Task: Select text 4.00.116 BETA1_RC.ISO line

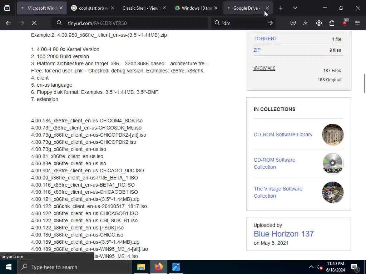Action: pos(83,185)
